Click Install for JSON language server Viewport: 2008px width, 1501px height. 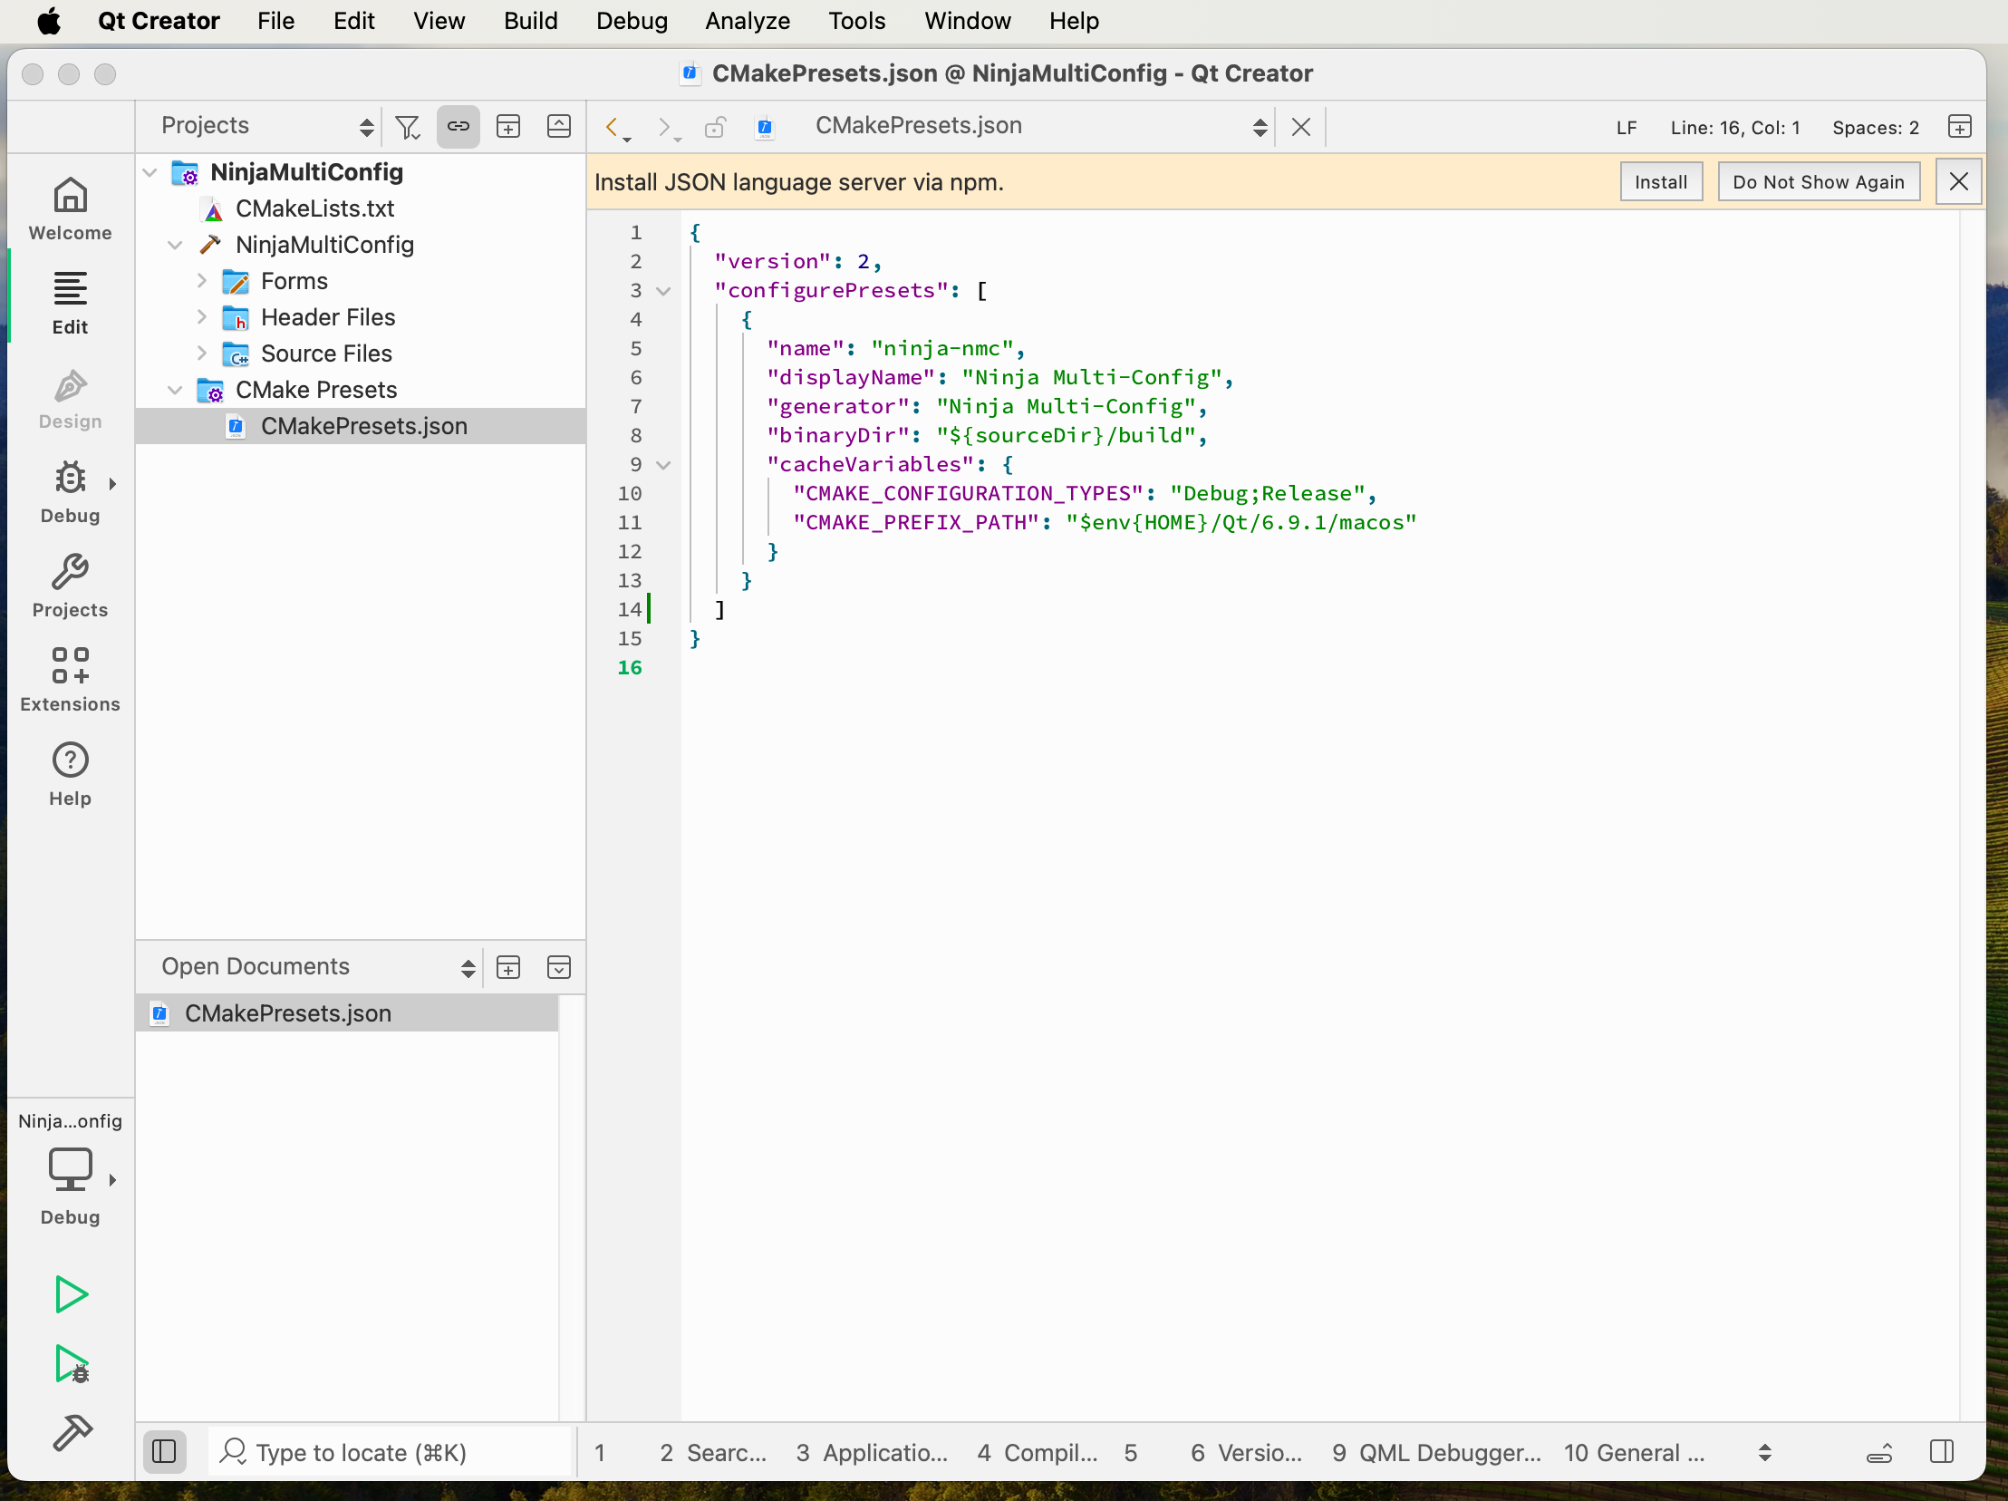click(1660, 181)
